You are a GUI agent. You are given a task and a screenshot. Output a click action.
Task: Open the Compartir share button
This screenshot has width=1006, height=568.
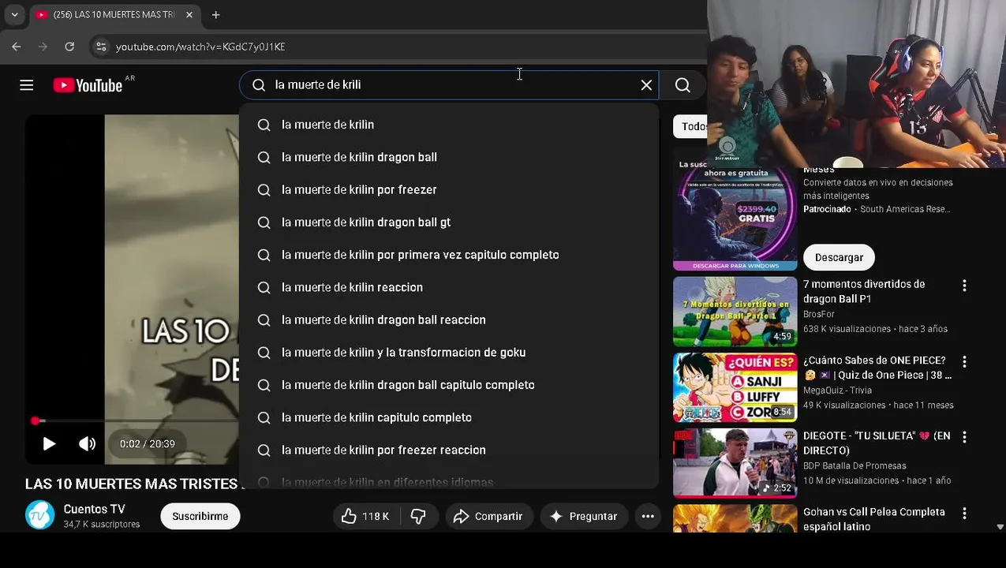(x=489, y=516)
